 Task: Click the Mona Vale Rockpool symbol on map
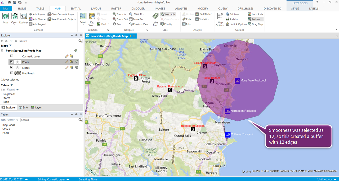pos(237,81)
